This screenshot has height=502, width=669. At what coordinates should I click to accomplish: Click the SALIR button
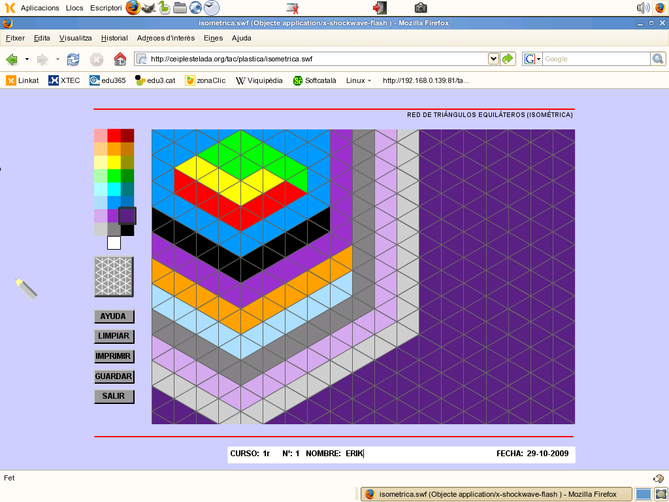tap(114, 396)
